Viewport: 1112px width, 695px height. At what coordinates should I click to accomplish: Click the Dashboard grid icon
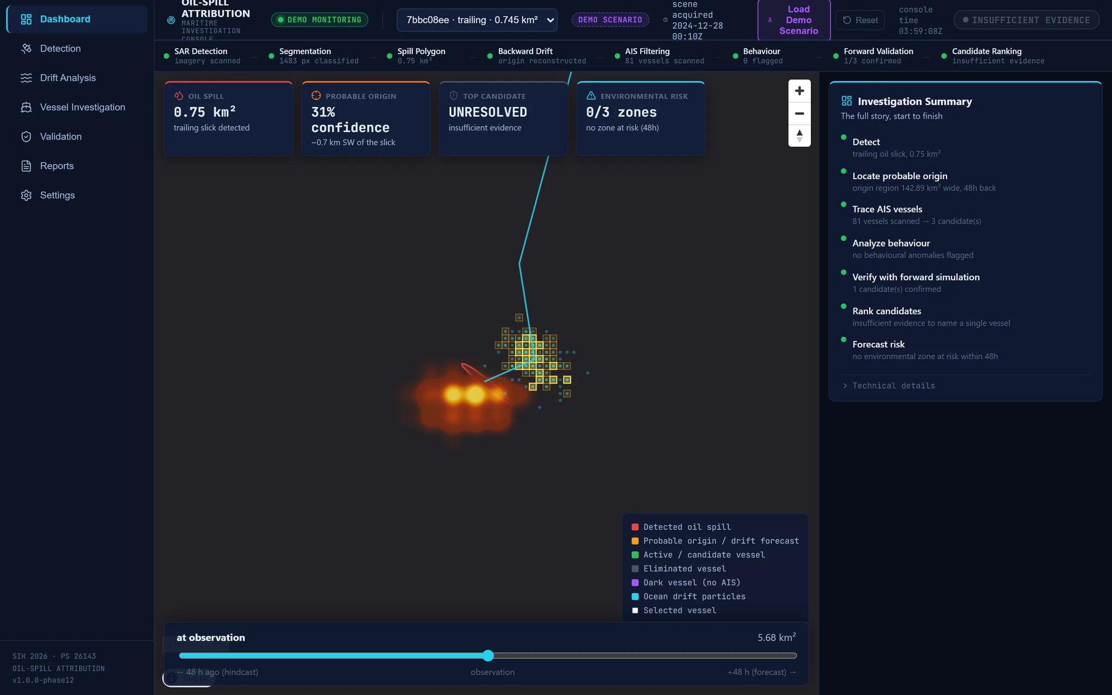point(26,19)
